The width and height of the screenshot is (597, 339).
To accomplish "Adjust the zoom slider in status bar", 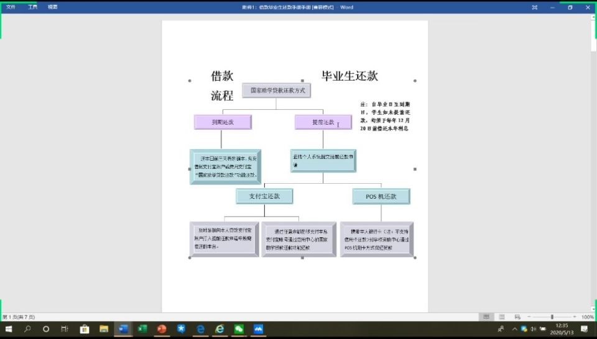I will [552, 317].
